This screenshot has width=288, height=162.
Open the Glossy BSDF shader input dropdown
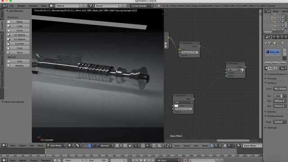[x=280, y=106]
